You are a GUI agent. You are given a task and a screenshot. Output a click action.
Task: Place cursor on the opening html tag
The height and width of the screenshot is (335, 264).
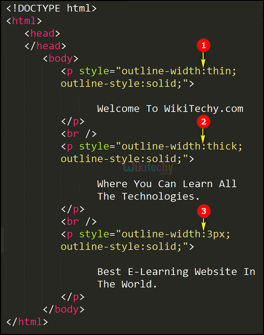(x=24, y=21)
